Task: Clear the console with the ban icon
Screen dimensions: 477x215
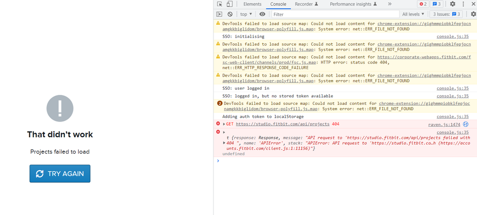Action: 230,14
